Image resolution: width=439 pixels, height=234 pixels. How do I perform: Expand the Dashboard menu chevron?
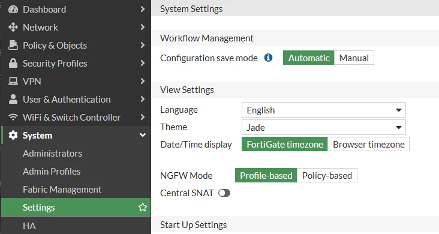[x=143, y=9]
